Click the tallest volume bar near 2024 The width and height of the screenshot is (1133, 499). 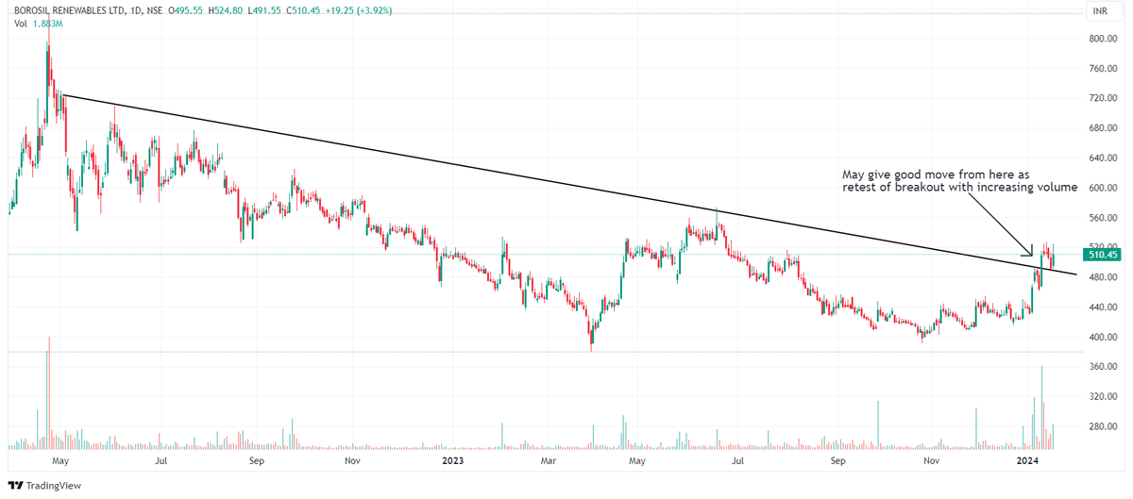pyautogui.click(x=1042, y=407)
